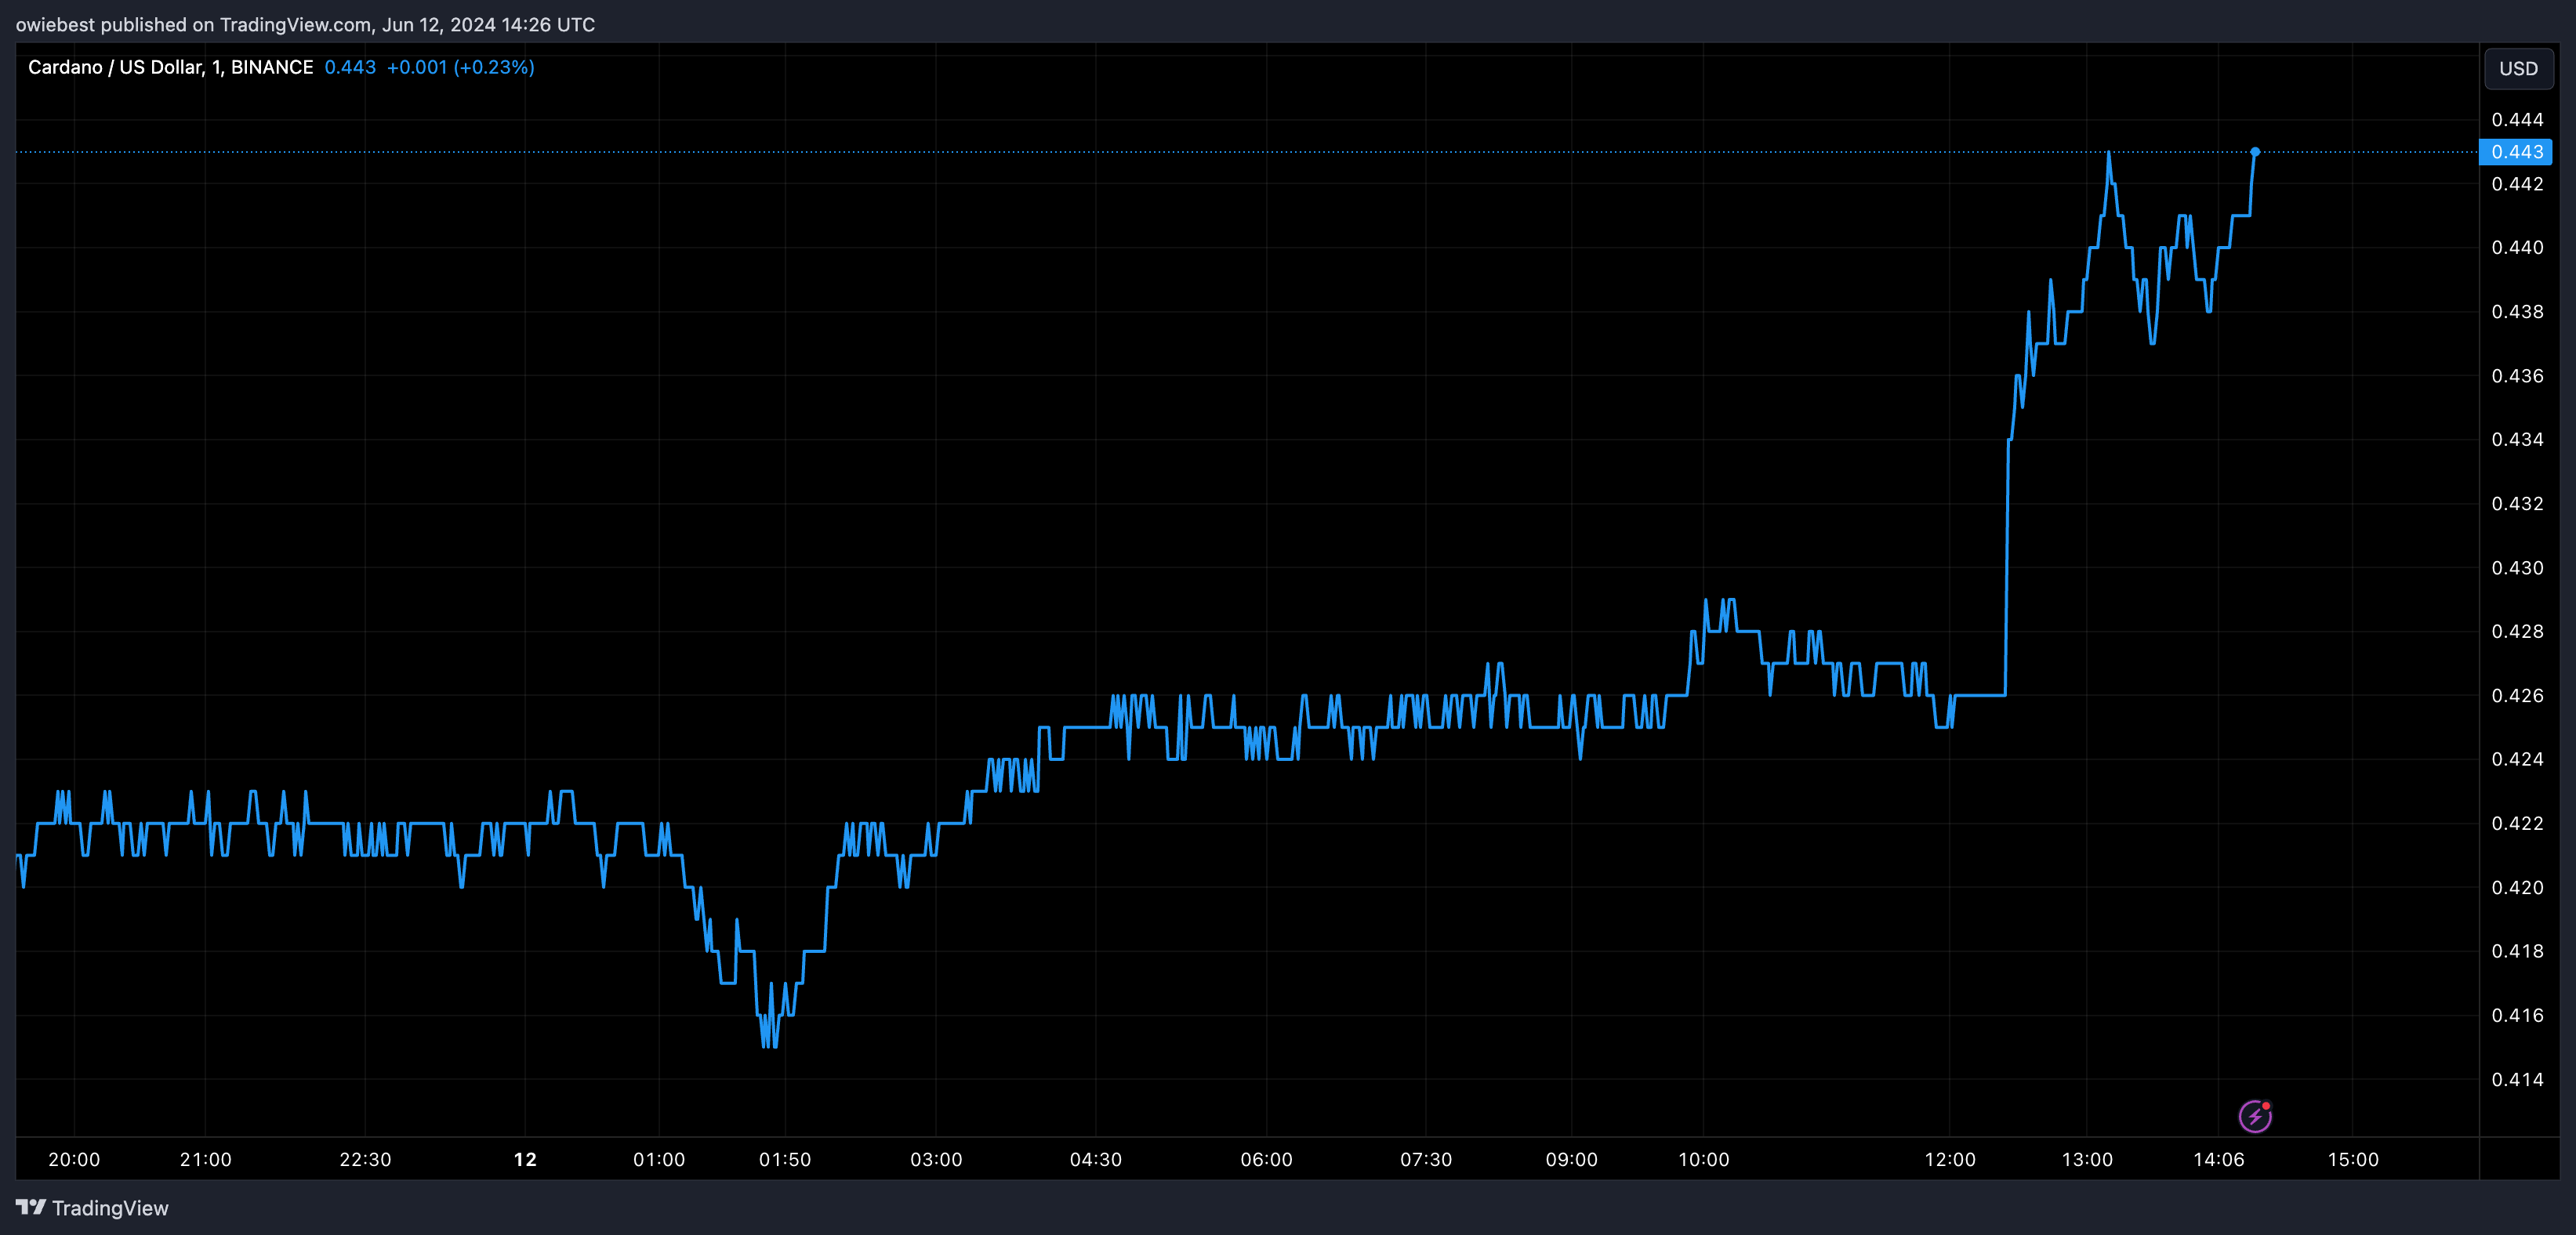Click the 14:06 time axis label
Image resolution: width=2576 pixels, height=1235 pixels.
(2218, 1159)
